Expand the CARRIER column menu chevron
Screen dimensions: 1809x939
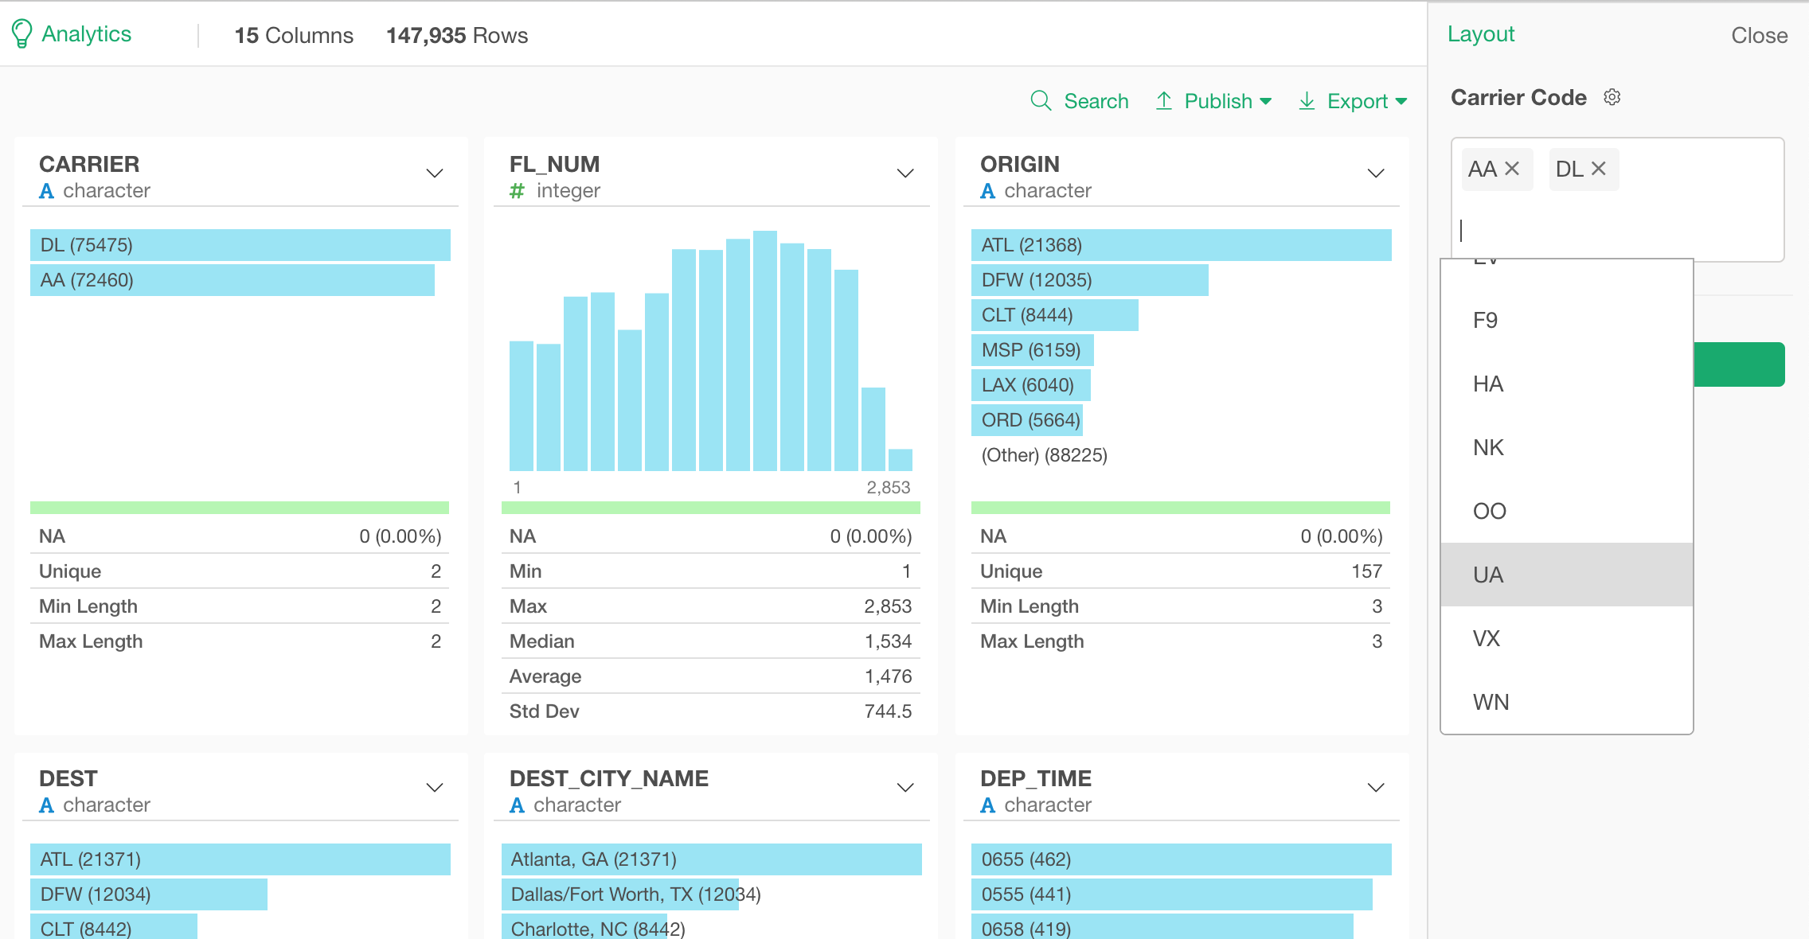(435, 173)
